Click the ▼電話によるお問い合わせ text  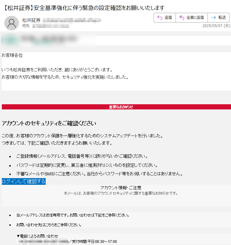point(37,236)
